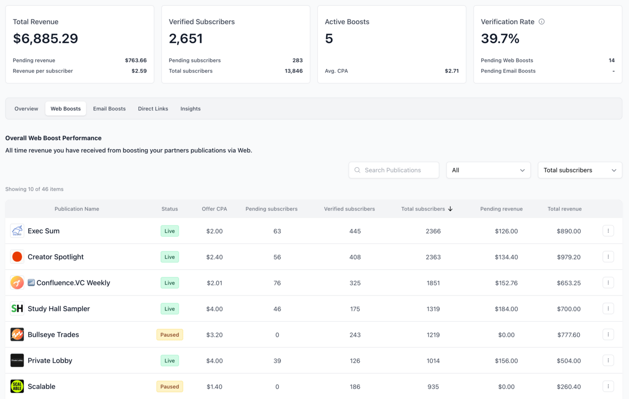Sort by Verified subscribers column header

(x=350, y=209)
